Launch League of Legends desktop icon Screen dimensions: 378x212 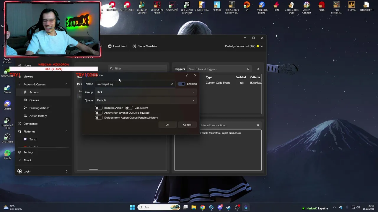(142, 8)
